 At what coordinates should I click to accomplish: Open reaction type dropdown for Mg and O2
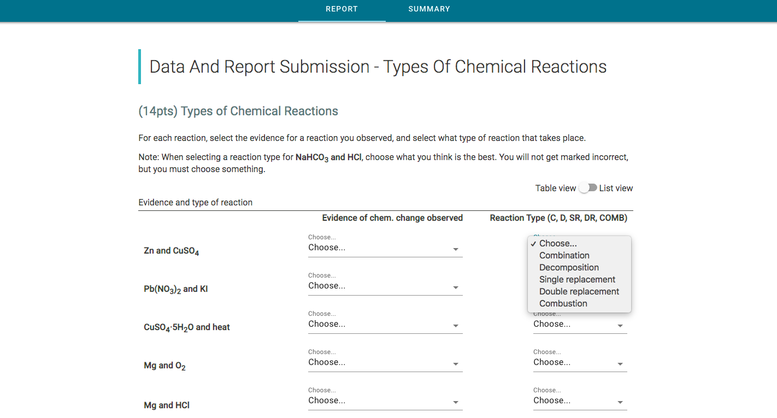coord(580,362)
